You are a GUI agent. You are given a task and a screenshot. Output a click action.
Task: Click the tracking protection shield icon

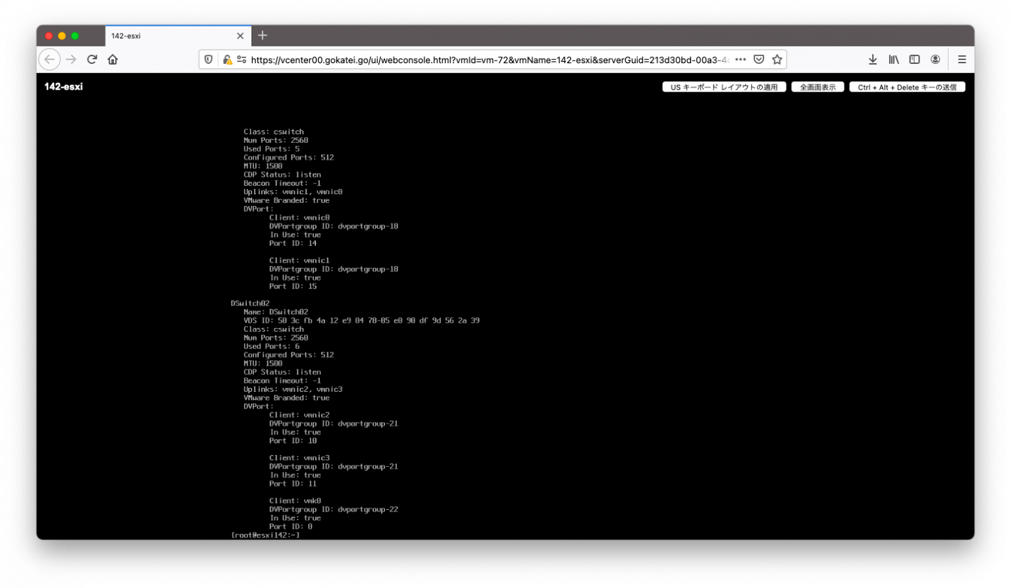point(208,59)
